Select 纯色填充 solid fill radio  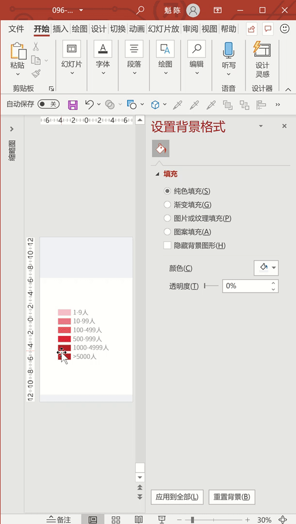(x=167, y=192)
